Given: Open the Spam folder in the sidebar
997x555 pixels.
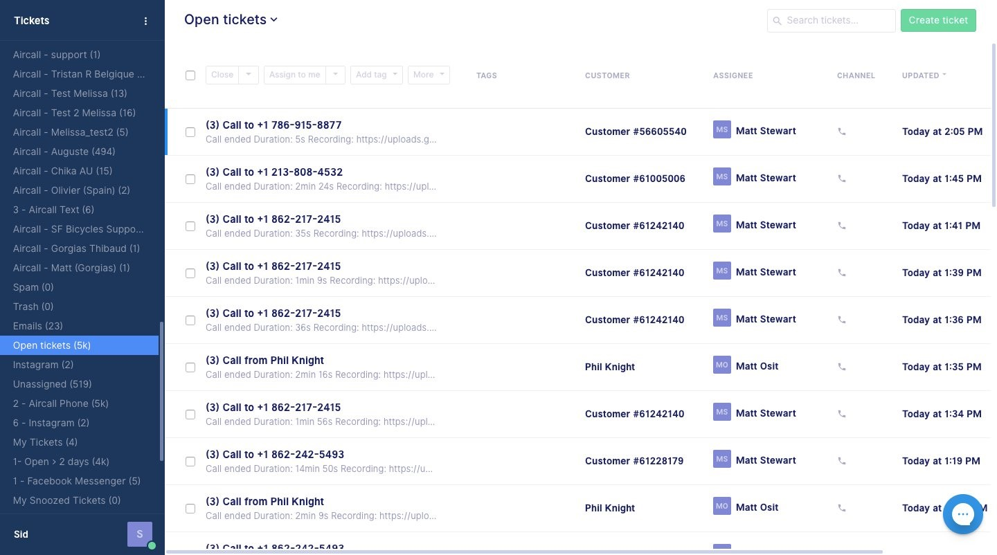Looking at the screenshot, I should pyautogui.click(x=33, y=287).
